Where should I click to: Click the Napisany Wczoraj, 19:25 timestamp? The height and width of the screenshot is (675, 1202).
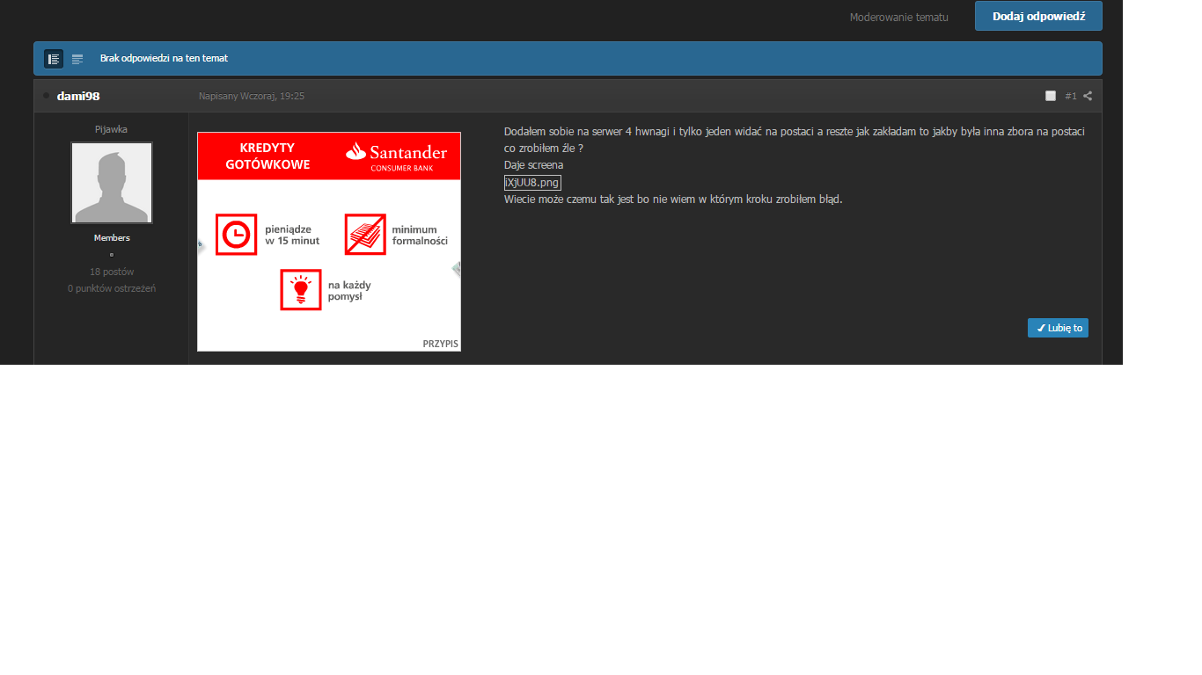pyautogui.click(x=252, y=96)
